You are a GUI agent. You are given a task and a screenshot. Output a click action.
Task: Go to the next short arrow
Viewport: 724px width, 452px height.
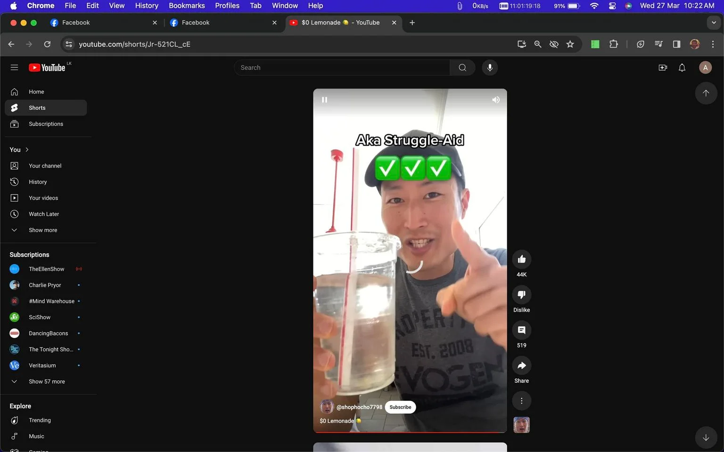pyautogui.click(x=706, y=437)
